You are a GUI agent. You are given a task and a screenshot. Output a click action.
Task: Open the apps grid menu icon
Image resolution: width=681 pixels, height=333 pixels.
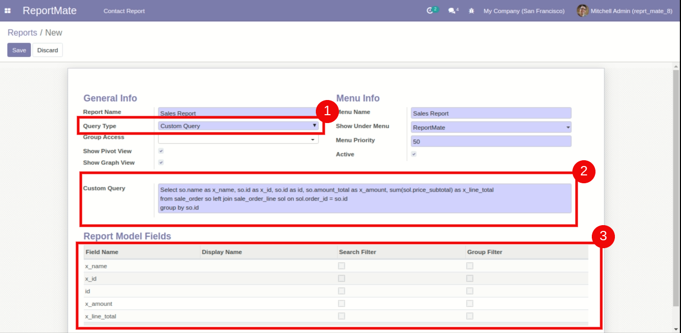(8, 10)
